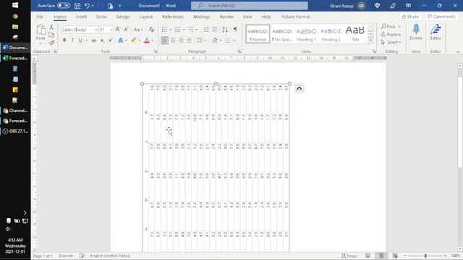Open the Borders dropdown

pos(234,40)
